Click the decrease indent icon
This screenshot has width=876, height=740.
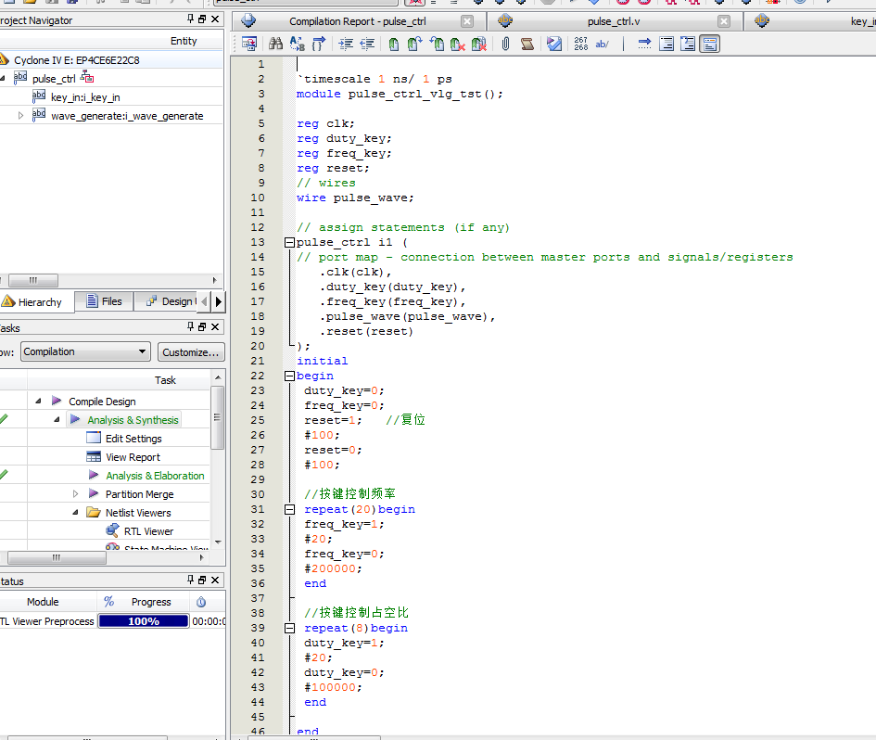[x=367, y=44]
